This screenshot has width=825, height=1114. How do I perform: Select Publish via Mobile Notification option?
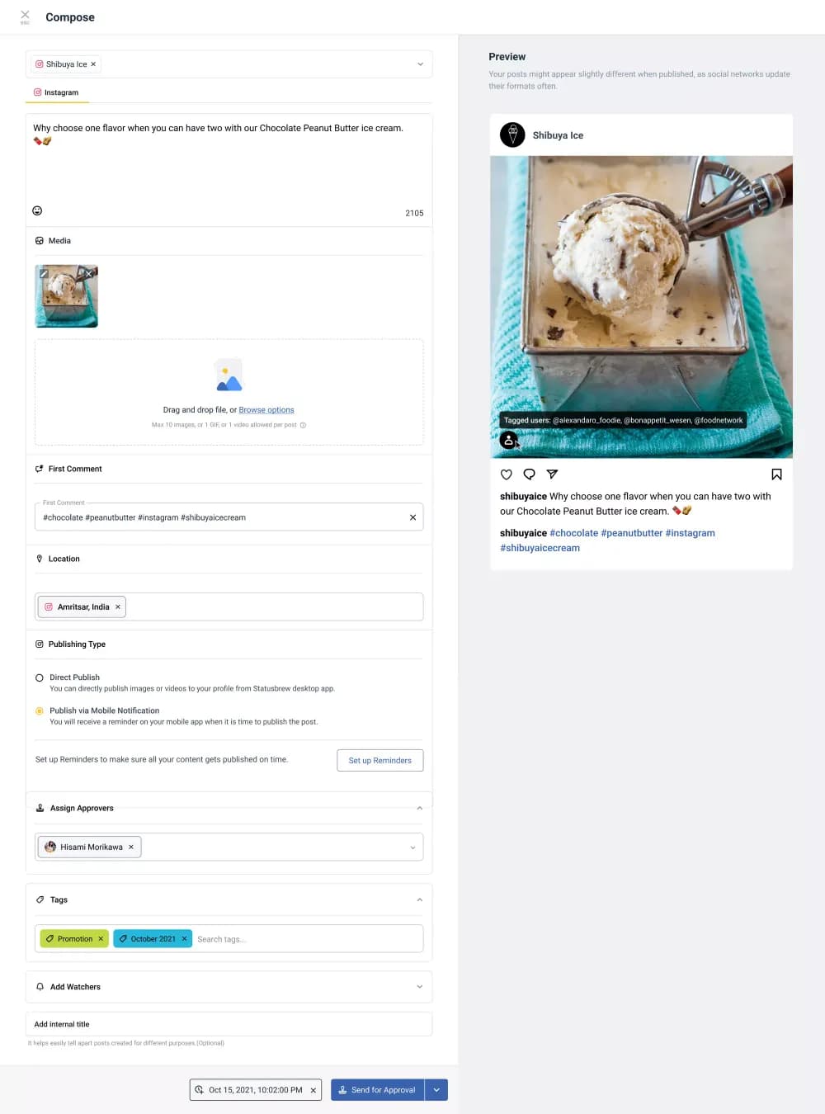40,710
